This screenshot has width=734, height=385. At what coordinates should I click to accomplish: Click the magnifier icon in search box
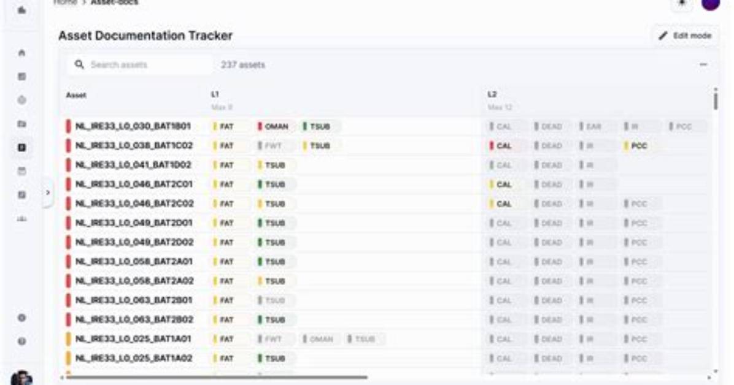[79, 64]
